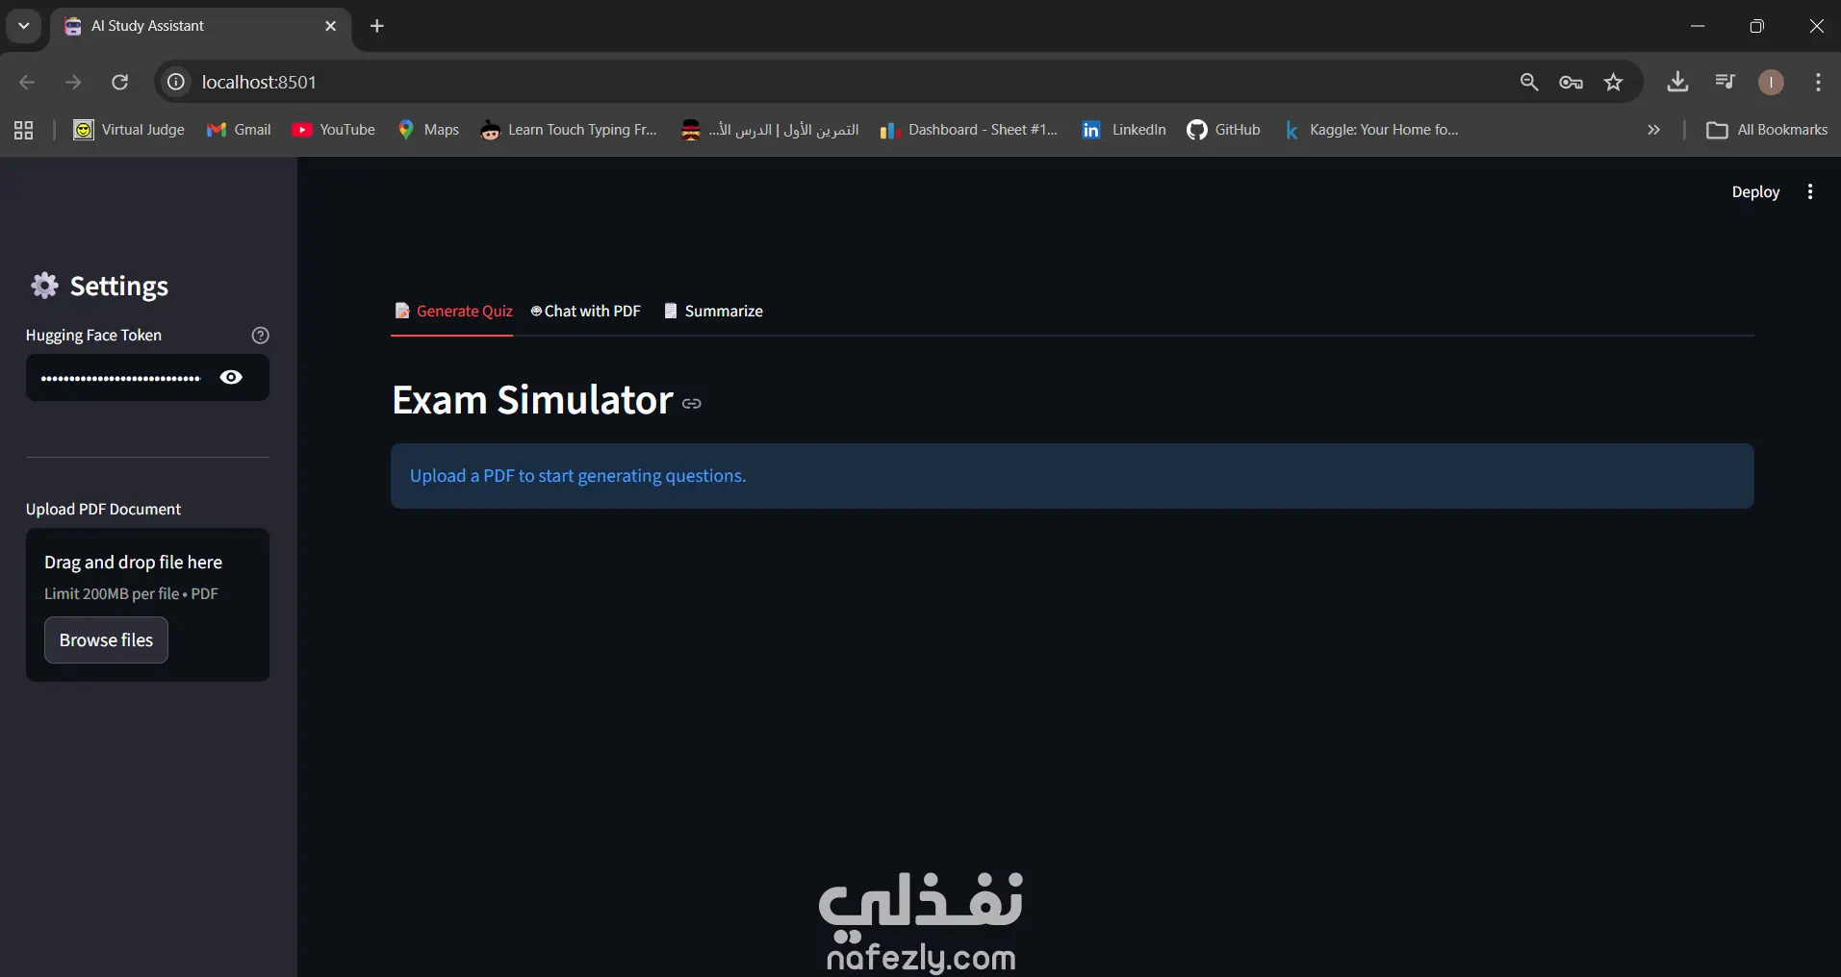Close the AI Study Assistant tab

click(330, 26)
